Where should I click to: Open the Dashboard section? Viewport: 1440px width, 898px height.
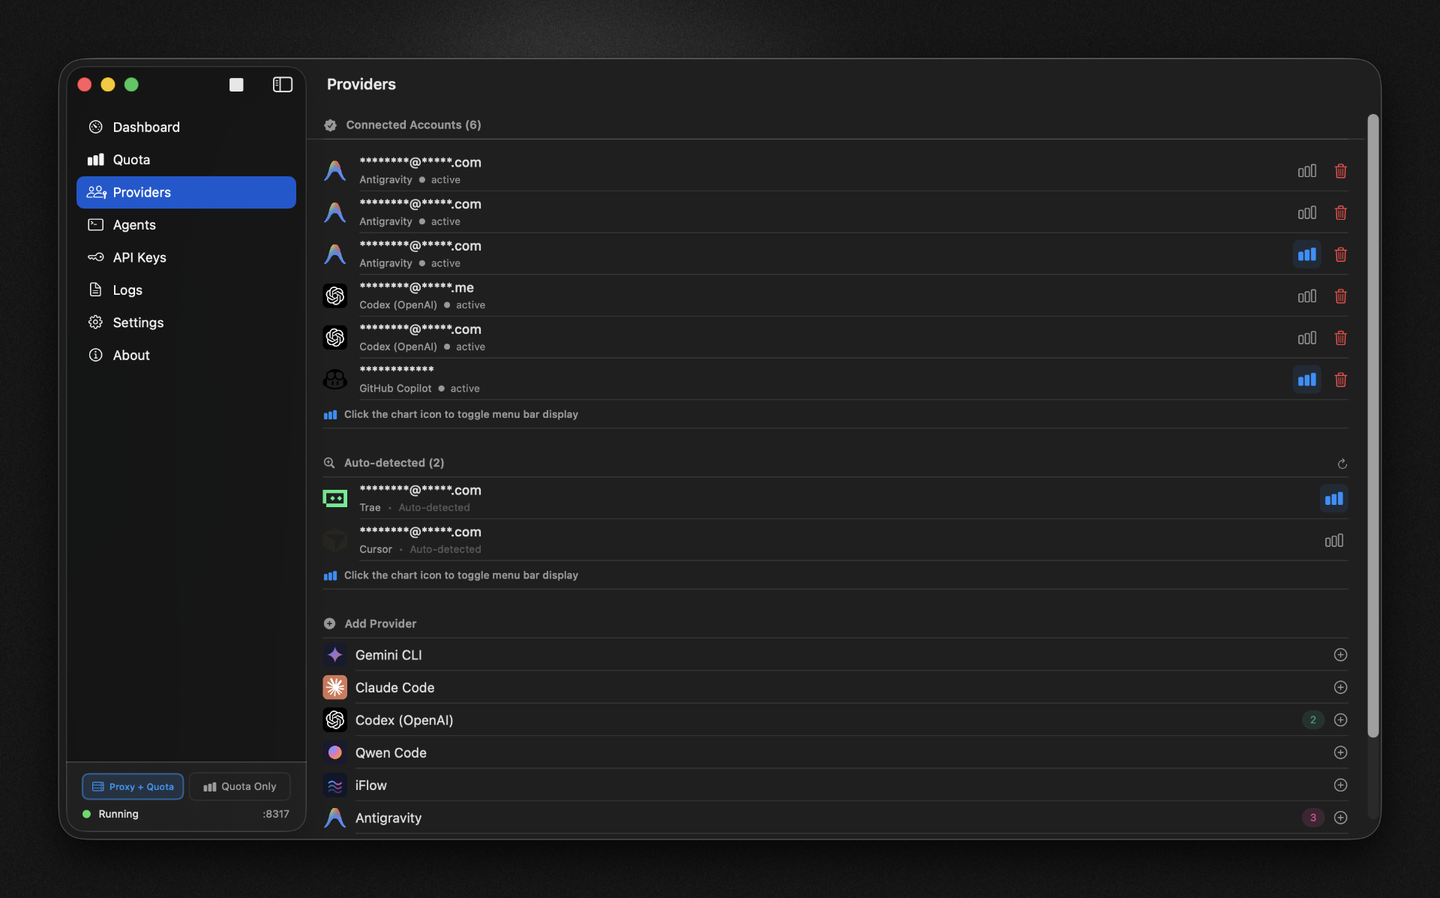[146, 127]
